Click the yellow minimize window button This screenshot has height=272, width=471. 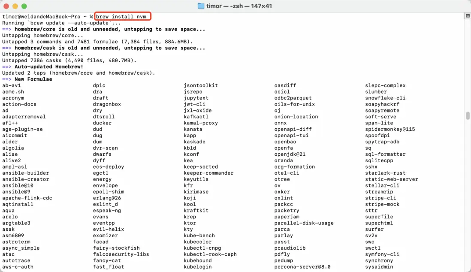(x=15, y=6)
